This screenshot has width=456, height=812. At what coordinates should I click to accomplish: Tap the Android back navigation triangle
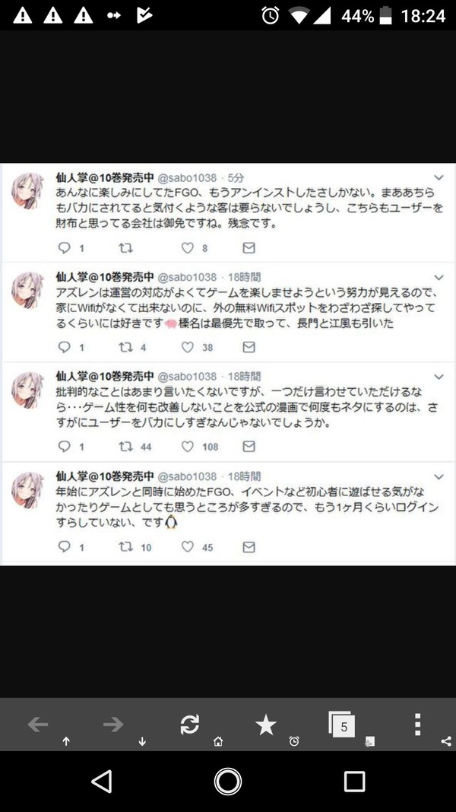point(101,782)
